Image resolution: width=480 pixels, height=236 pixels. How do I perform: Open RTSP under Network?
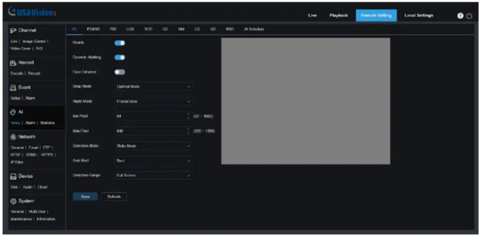click(14, 155)
